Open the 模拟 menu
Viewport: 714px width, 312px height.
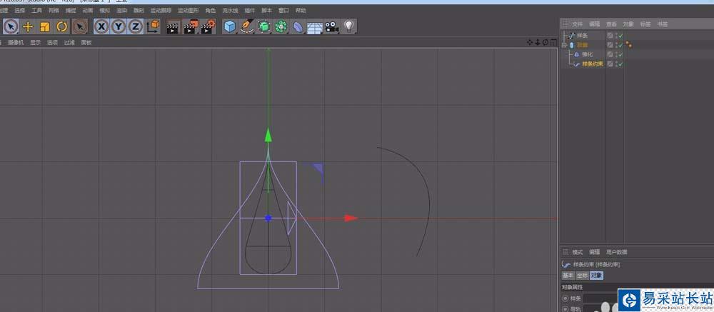coord(105,10)
